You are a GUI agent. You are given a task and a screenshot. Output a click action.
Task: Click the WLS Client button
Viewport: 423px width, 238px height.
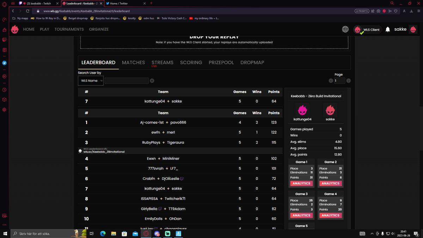[367, 30]
